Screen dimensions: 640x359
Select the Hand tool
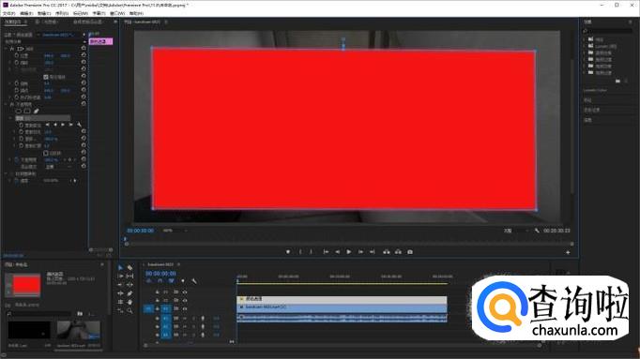coord(130,302)
